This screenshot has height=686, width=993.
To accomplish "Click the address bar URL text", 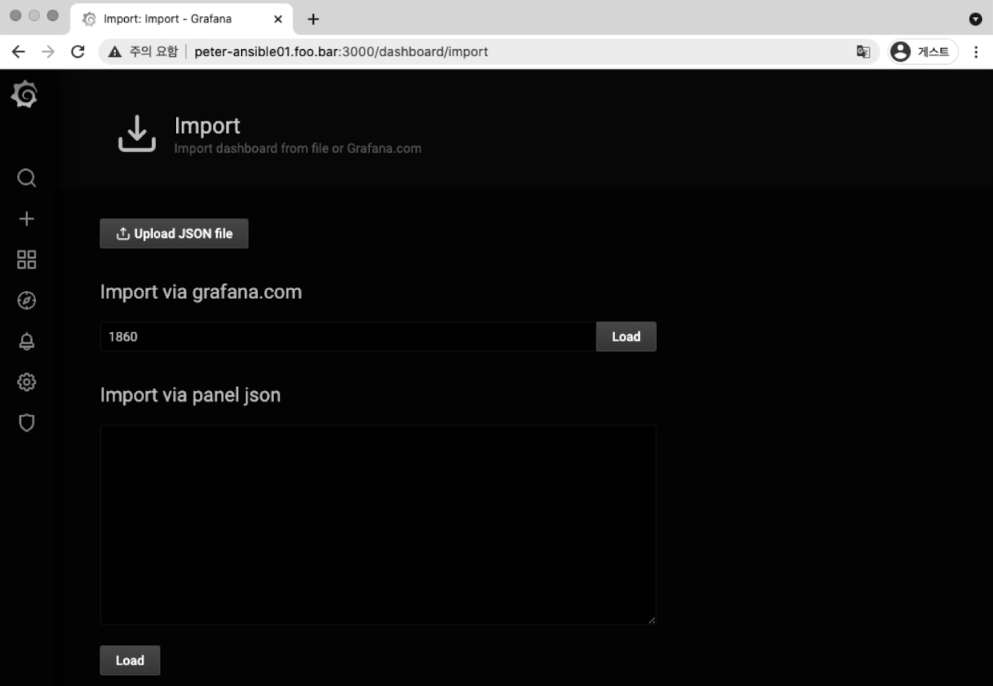I will (x=341, y=52).
